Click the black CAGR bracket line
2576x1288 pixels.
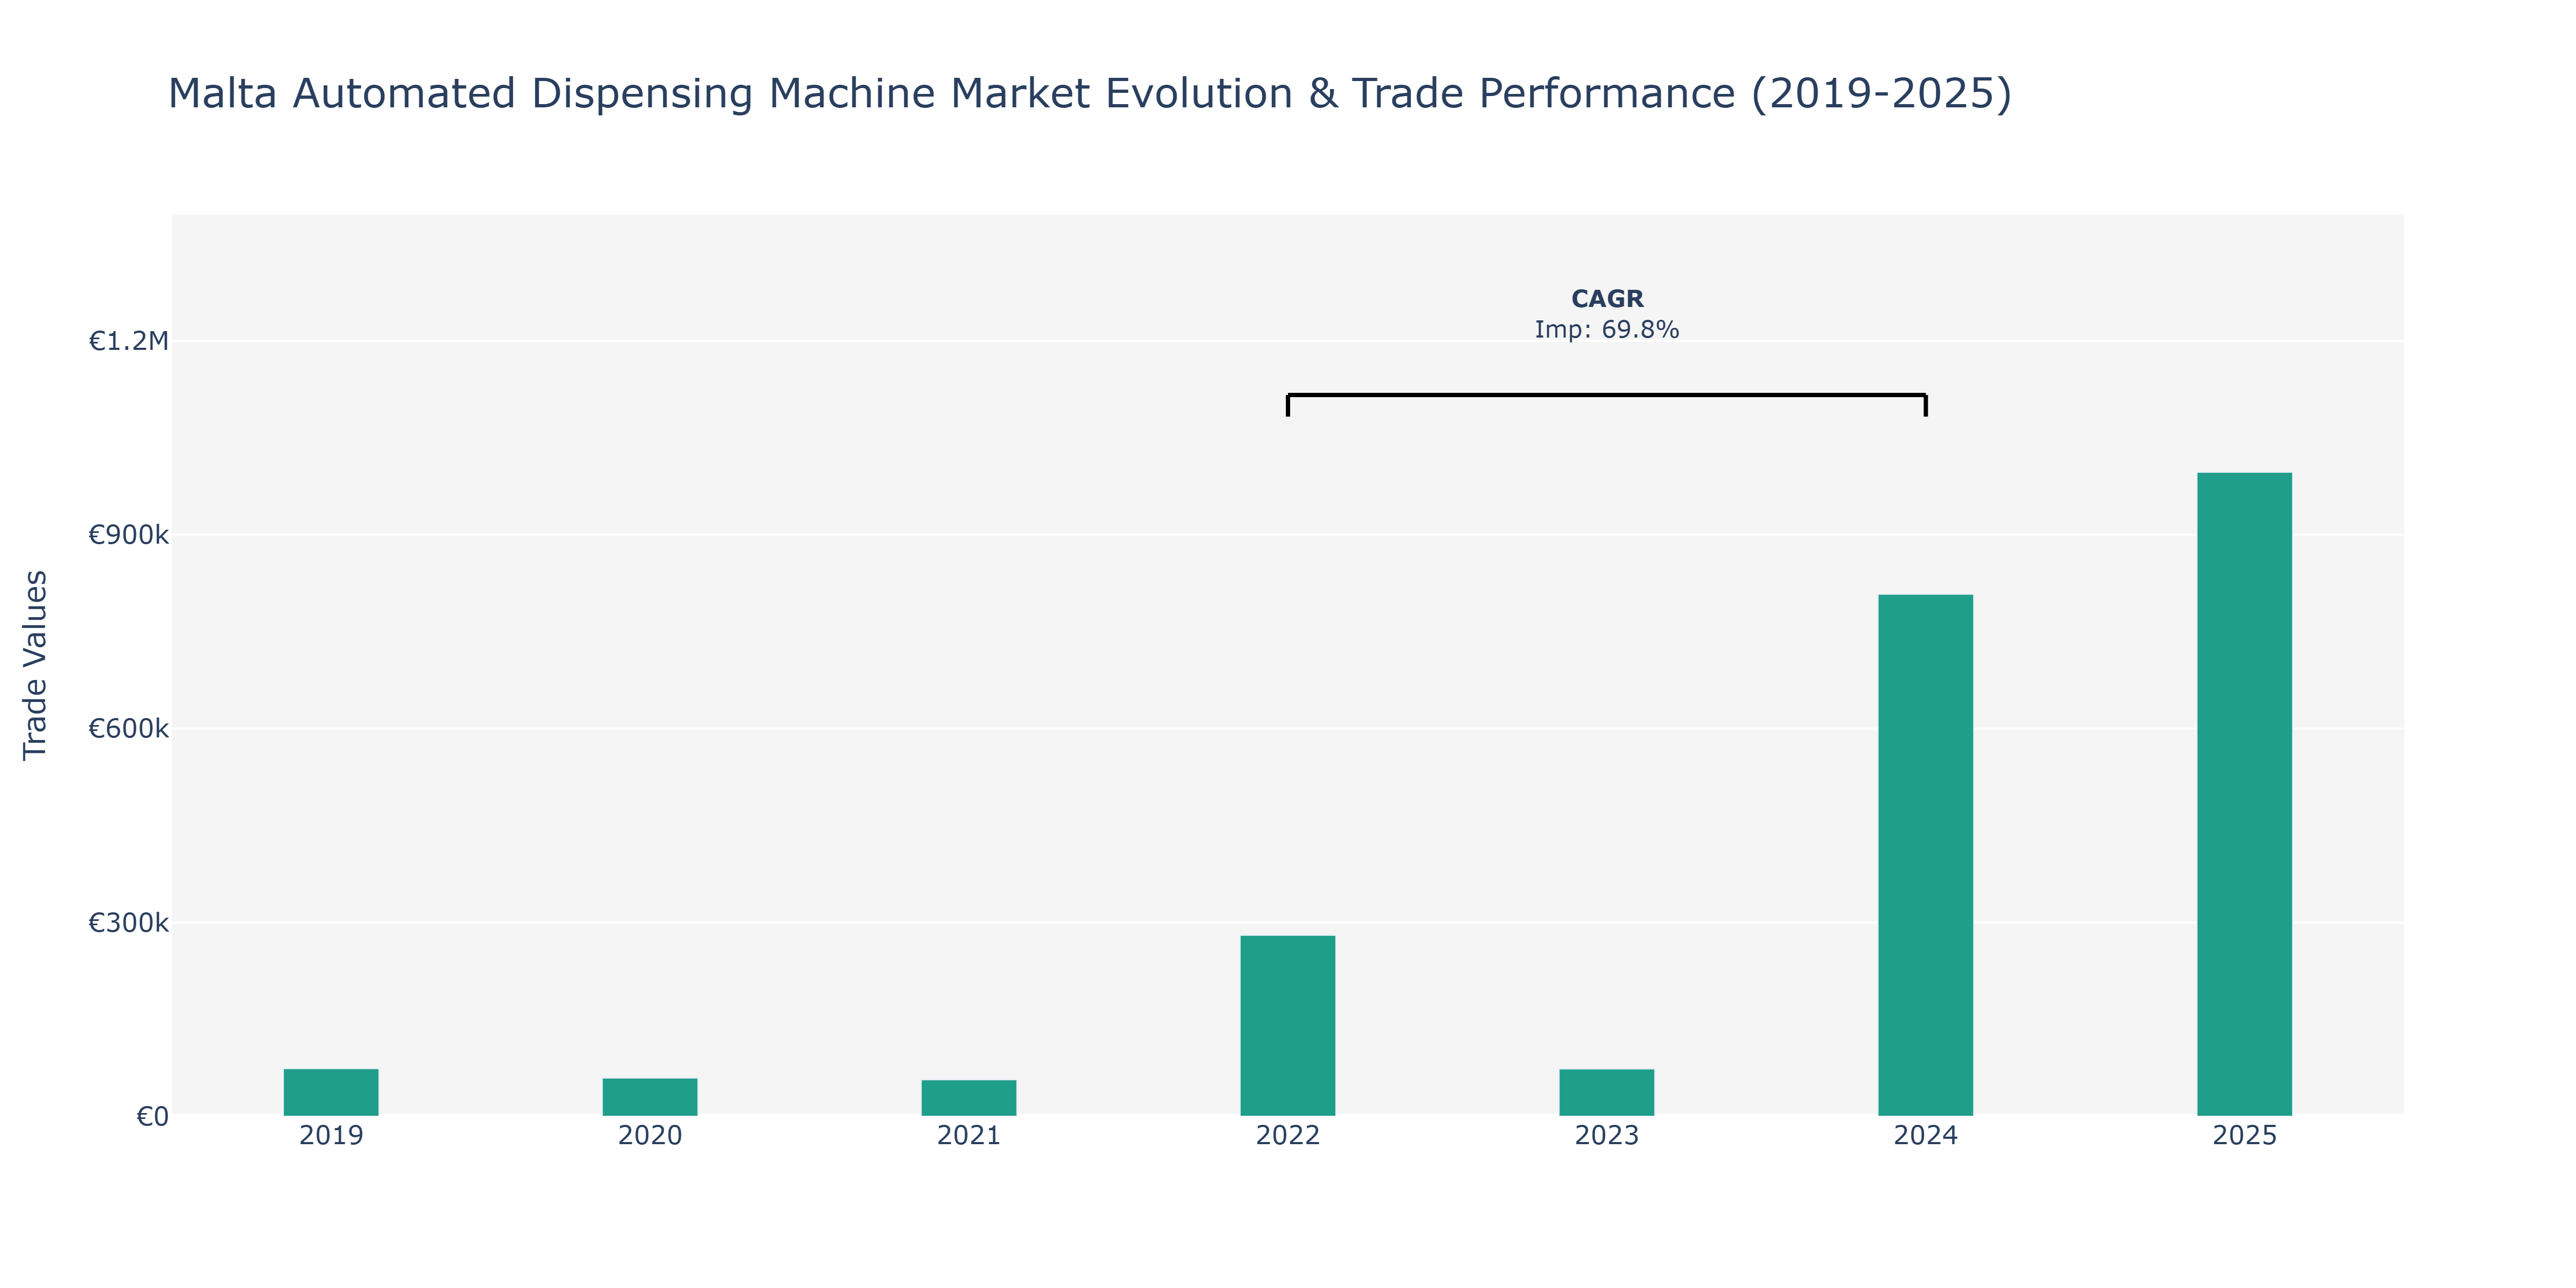coord(1607,395)
